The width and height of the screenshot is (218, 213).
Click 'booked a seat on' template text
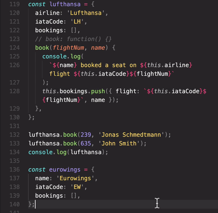(108, 65)
